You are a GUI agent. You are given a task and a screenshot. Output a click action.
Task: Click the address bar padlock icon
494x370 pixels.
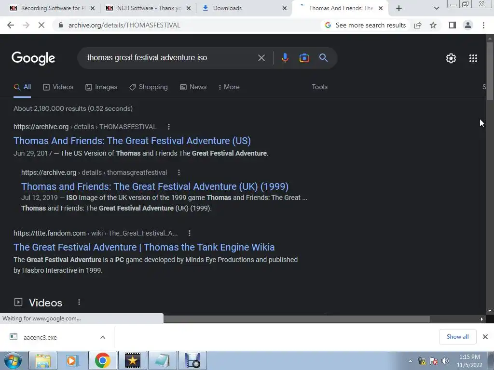click(x=60, y=25)
